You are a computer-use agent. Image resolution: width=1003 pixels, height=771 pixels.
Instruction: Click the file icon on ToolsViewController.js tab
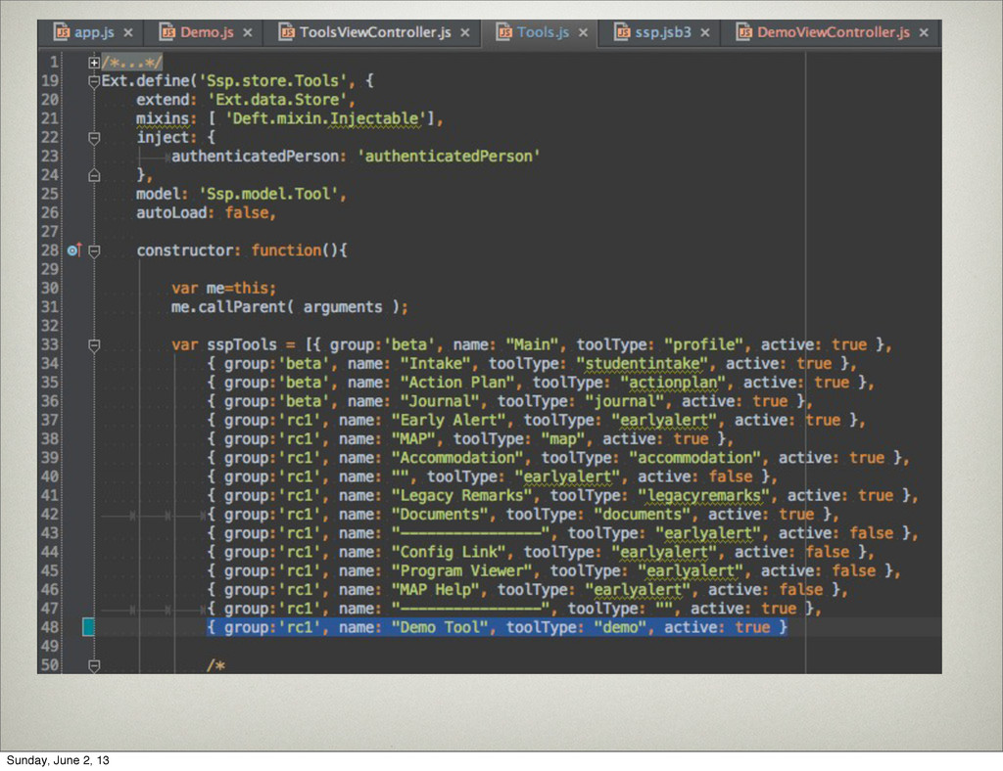point(287,32)
